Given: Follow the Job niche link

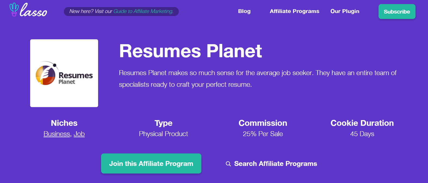Looking at the screenshot, I should point(79,134).
